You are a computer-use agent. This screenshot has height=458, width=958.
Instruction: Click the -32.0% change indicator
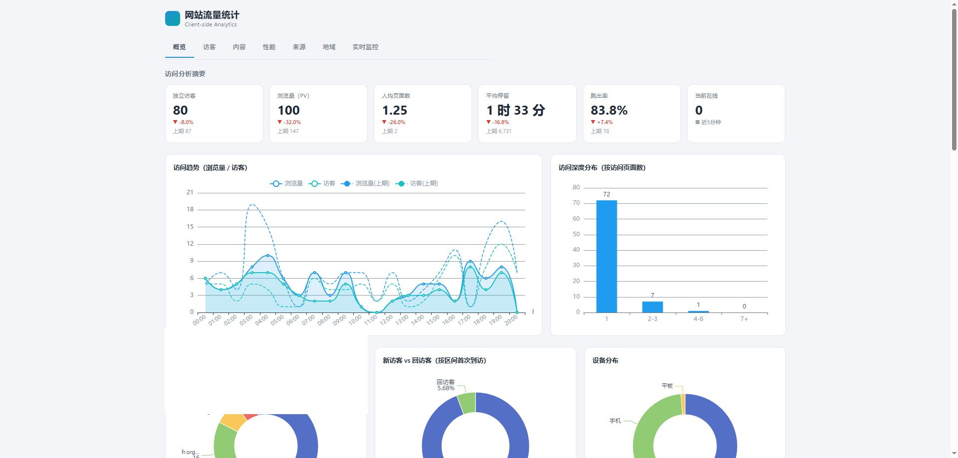click(x=289, y=122)
